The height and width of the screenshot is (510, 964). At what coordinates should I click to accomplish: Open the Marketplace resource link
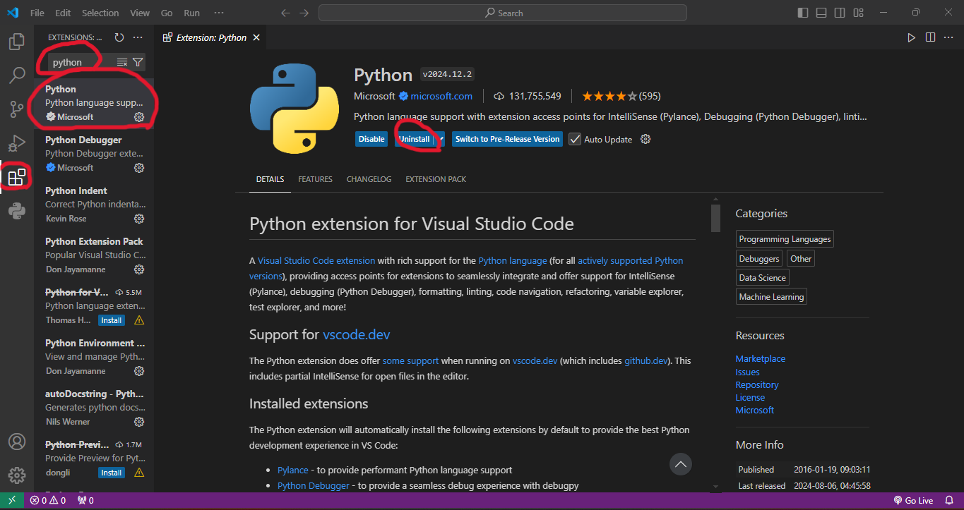point(760,358)
